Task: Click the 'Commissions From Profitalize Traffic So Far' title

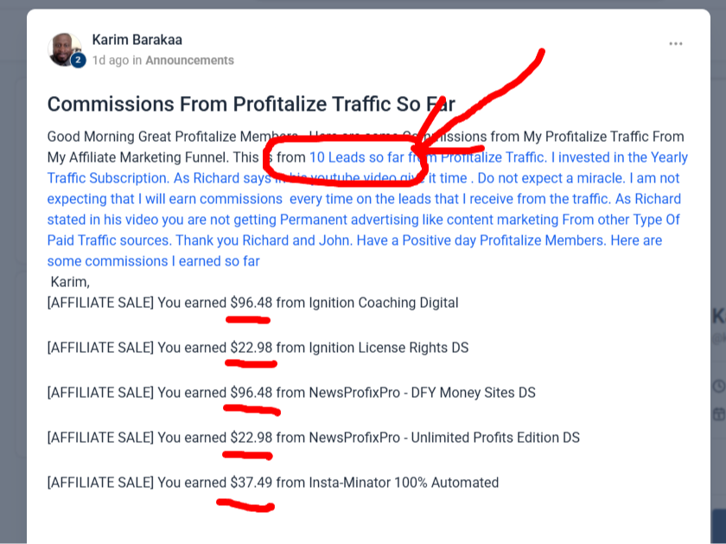Action: point(251,104)
